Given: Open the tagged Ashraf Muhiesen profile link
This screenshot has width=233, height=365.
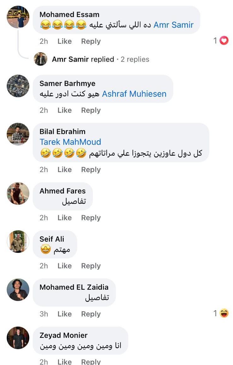Looking at the screenshot, I should coord(134,94).
